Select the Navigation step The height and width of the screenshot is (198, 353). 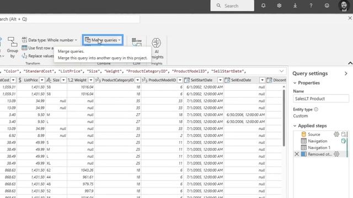click(318, 141)
